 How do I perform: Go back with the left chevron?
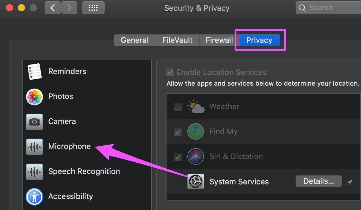[x=53, y=8]
